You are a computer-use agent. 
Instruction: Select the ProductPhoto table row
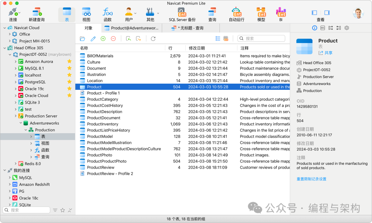point(183,155)
